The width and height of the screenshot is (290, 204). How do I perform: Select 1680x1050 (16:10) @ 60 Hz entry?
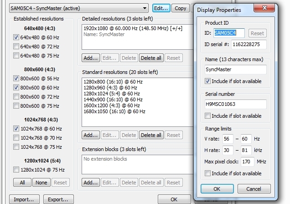pos(114,111)
